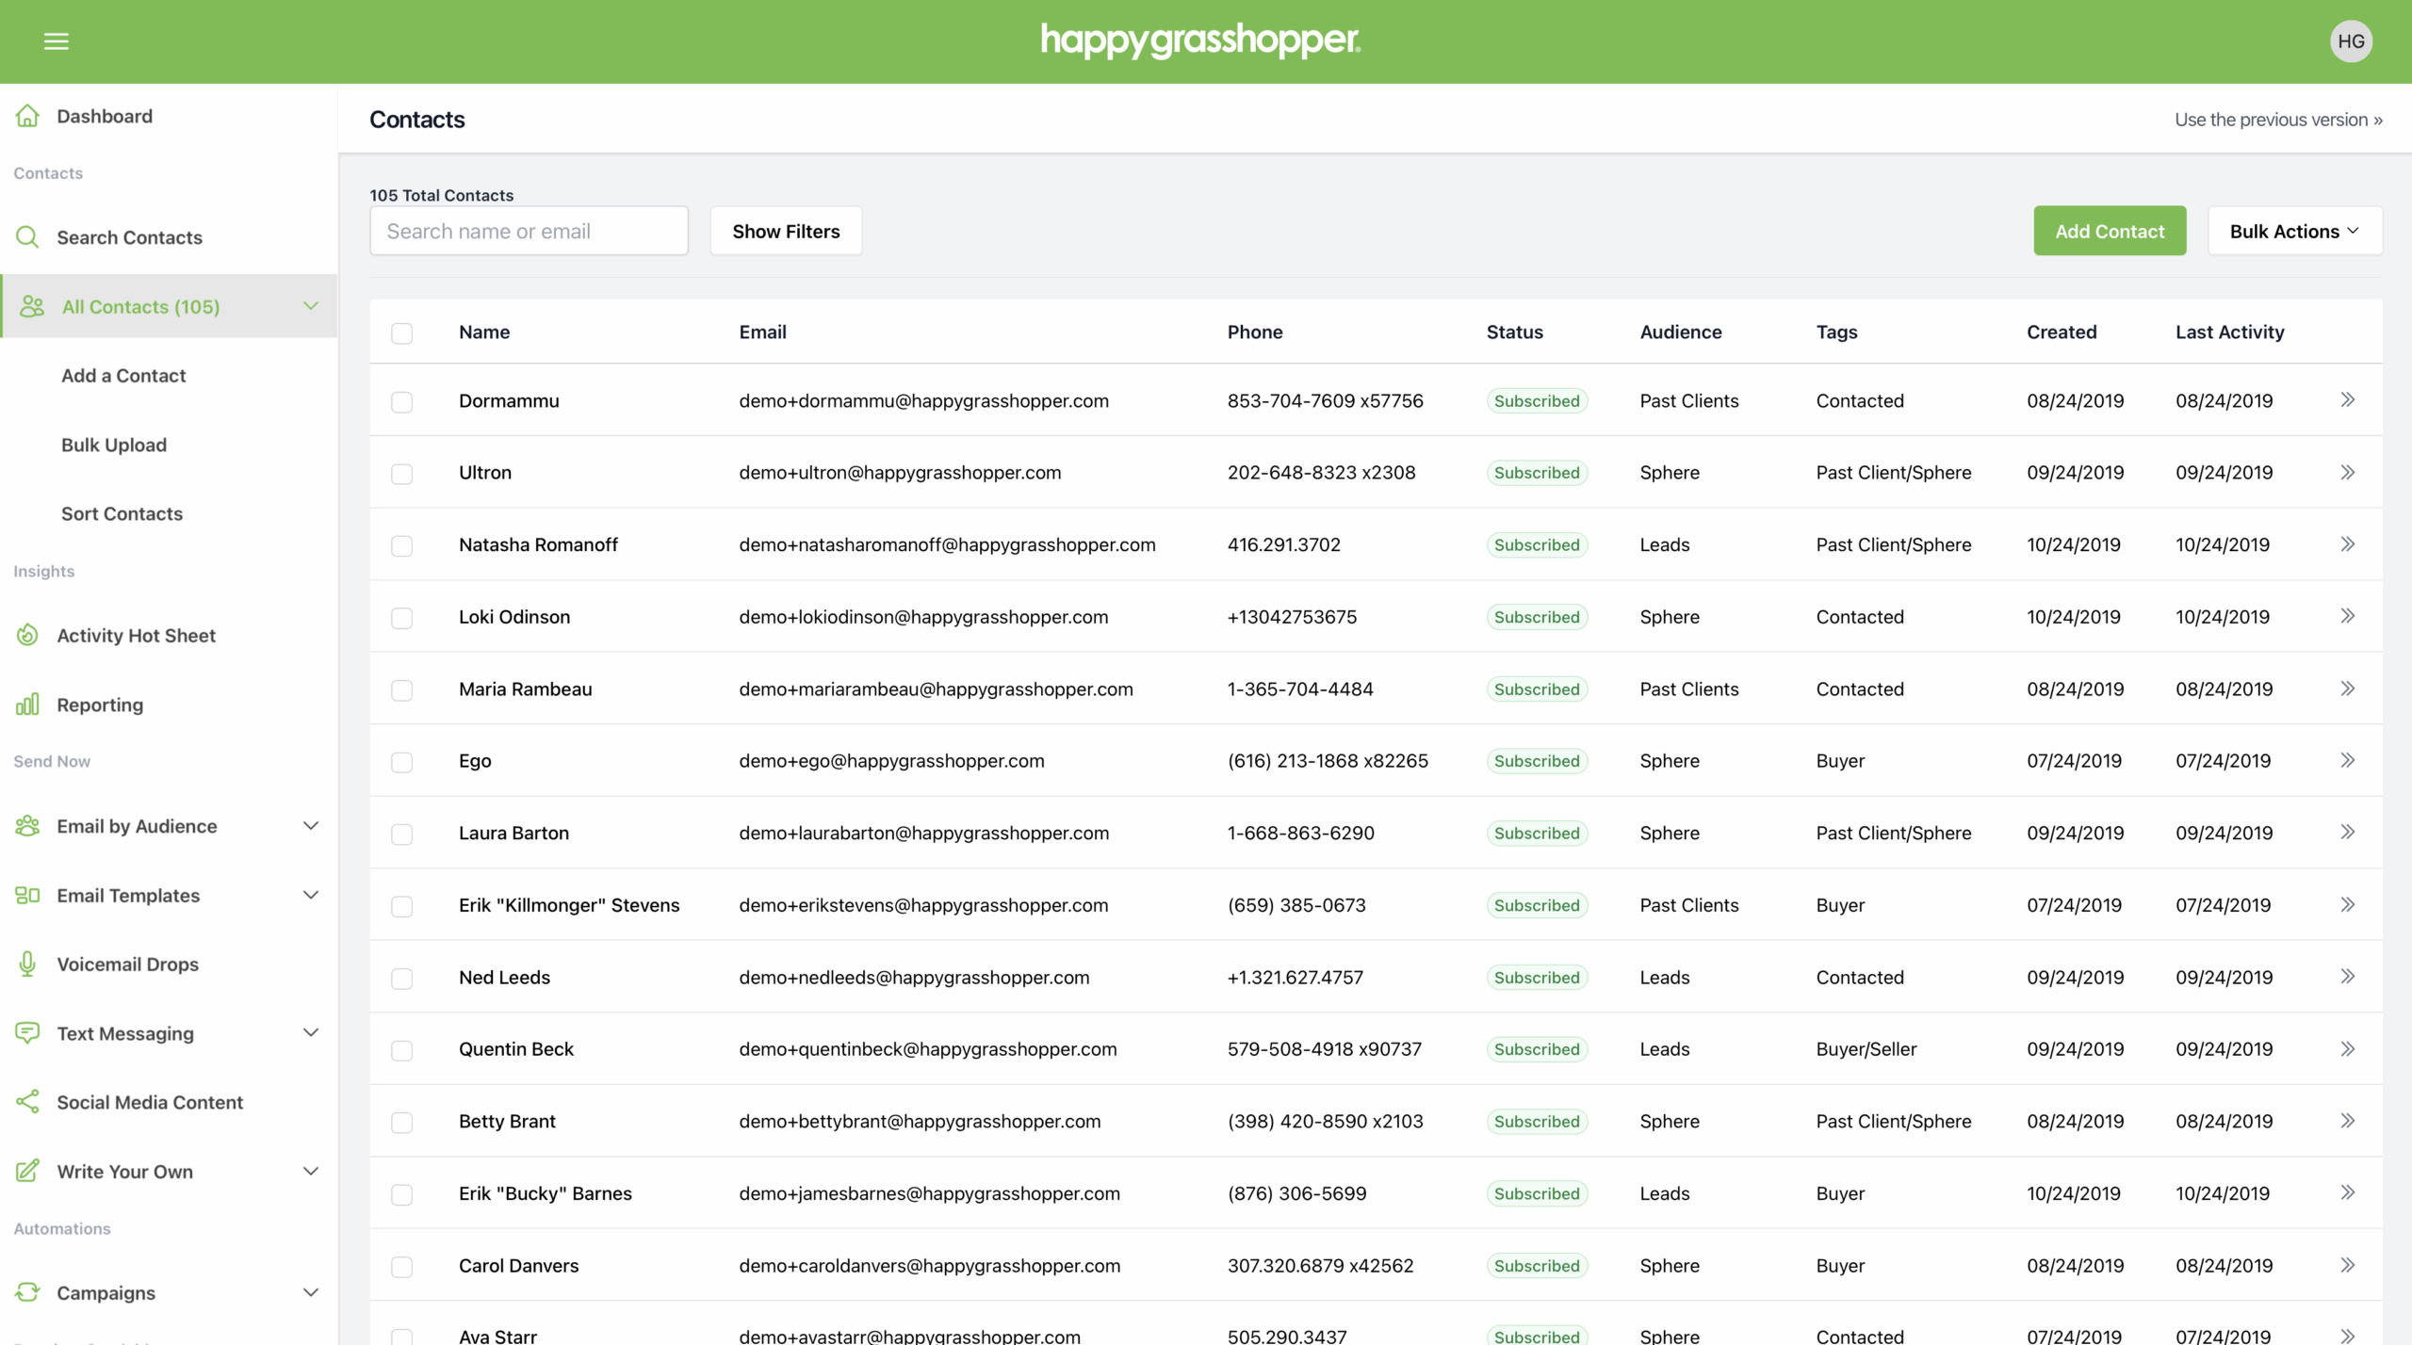Click the Email Templates layout icon

pos(27,895)
